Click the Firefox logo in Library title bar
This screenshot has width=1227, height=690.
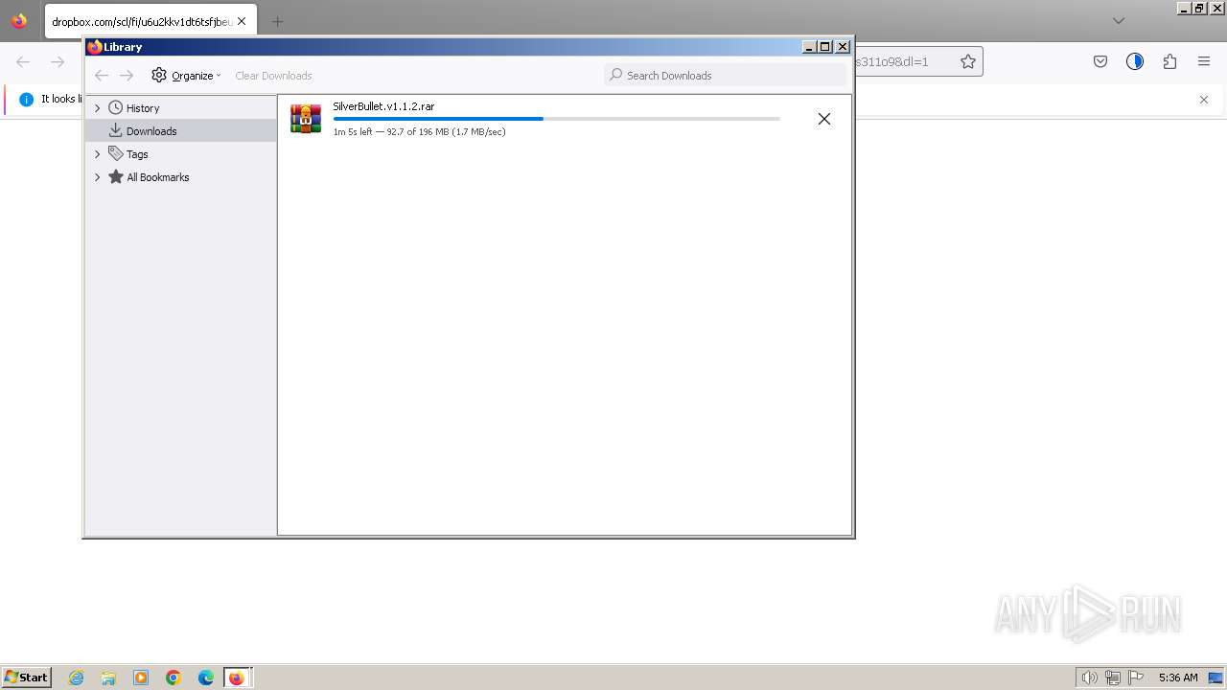click(x=94, y=46)
